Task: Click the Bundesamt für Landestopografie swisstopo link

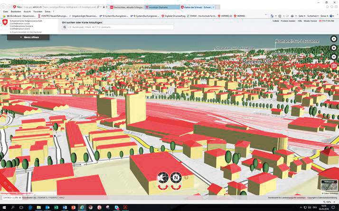Action: (287, 197)
